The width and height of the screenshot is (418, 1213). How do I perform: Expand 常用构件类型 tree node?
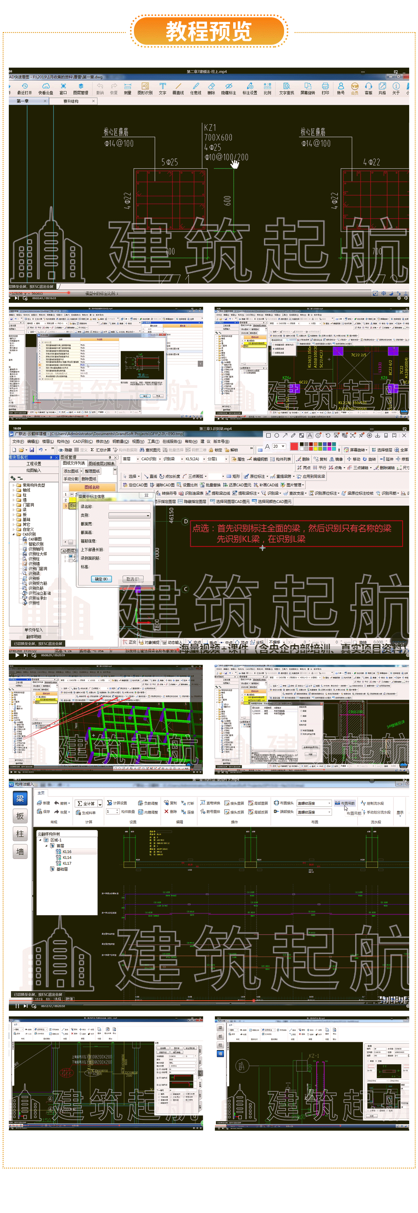tap(14, 485)
